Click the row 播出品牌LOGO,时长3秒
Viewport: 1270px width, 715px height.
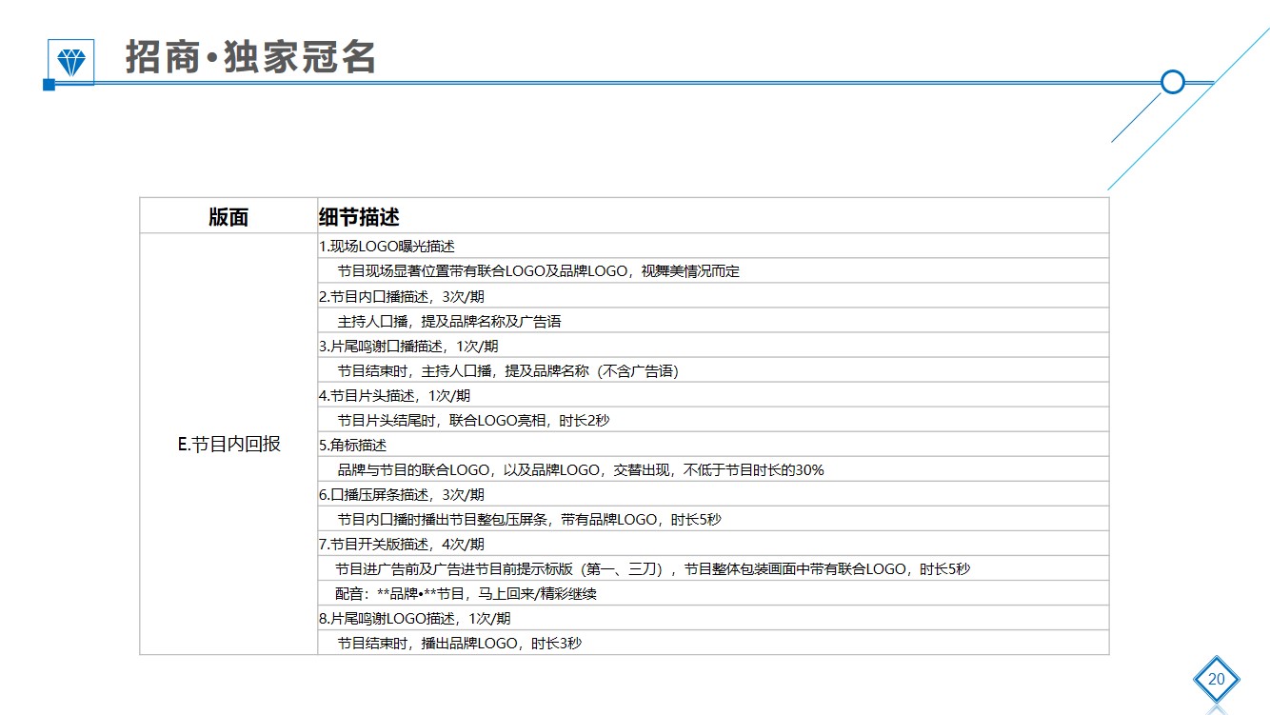(713, 643)
